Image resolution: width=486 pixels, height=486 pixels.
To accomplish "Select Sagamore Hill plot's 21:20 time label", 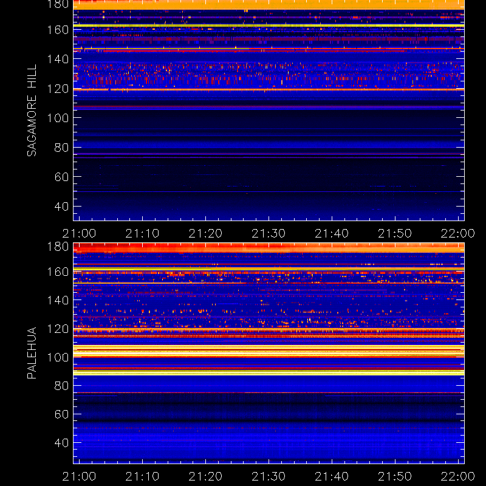I will 205,233.
